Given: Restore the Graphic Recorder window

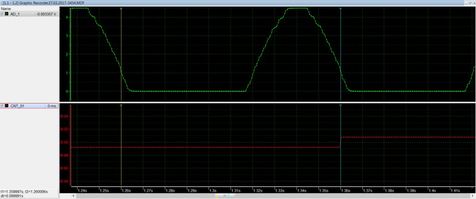Looking at the screenshot, I should point(470,2).
